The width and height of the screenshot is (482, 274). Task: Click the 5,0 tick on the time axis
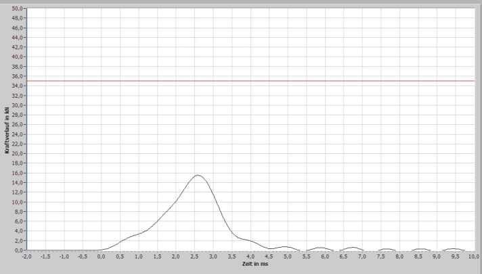[288, 256]
